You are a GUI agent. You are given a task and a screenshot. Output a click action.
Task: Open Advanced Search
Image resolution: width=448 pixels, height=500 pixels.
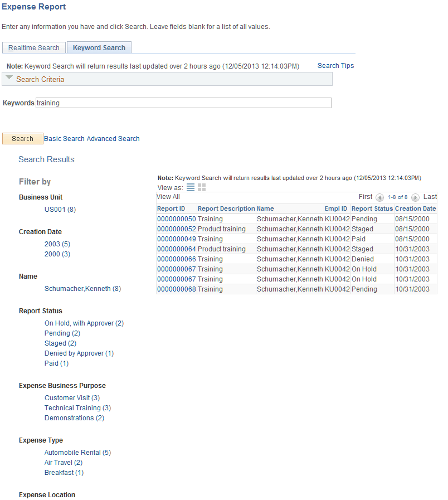115,138
